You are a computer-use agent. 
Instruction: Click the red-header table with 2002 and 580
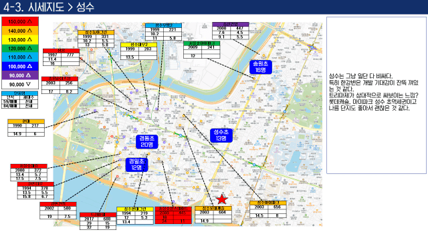coord(58,211)
